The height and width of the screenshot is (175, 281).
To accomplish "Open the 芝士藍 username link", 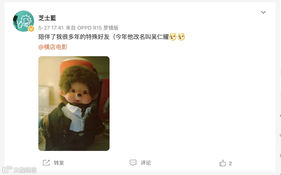I will coord(47,18).
